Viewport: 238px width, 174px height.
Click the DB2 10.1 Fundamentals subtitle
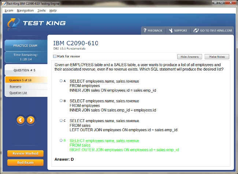(x=69, y=49)
